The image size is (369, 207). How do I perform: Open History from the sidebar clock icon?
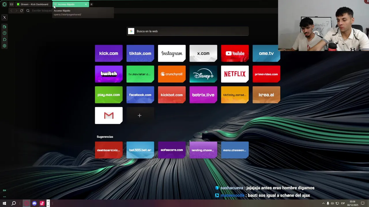(x=4, y=33)
